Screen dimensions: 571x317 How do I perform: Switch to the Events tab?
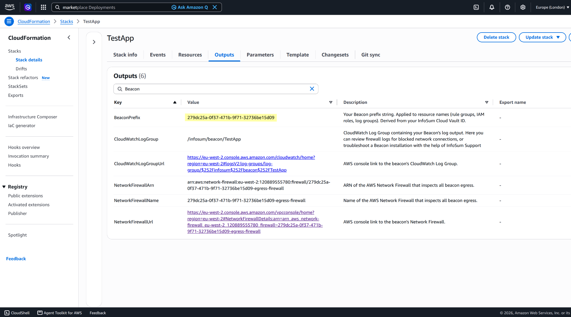point(158,55)
